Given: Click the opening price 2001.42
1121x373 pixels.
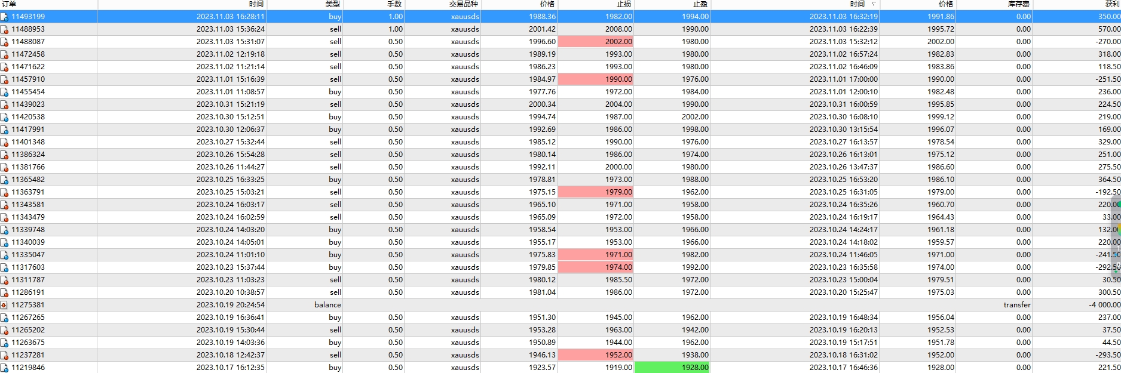Looking at the screenshot, I should (x=542, y=29).
